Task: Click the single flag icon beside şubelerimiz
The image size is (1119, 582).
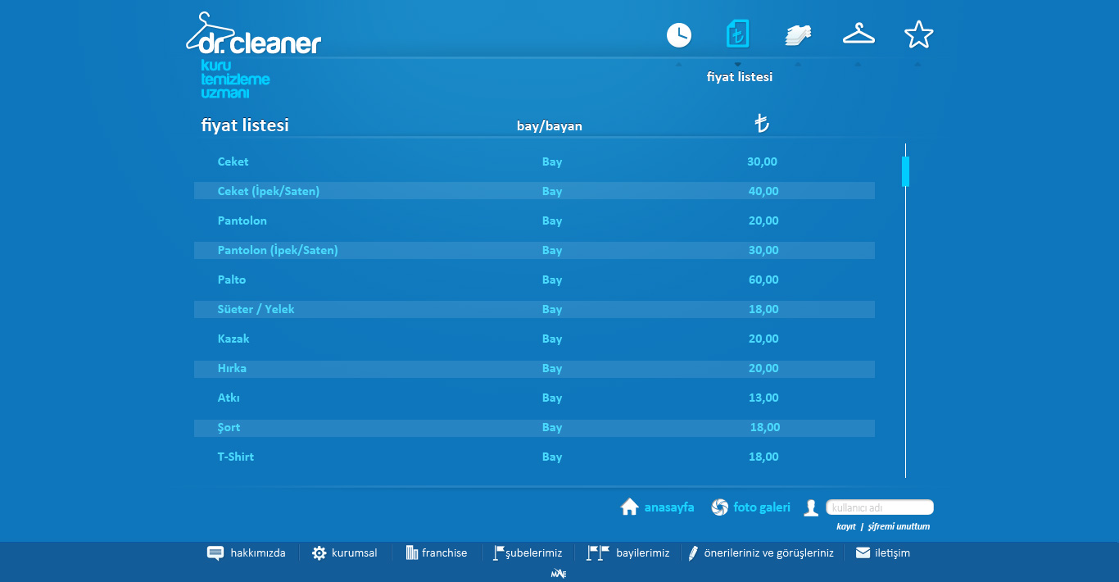Action: (x=499, y=553)
